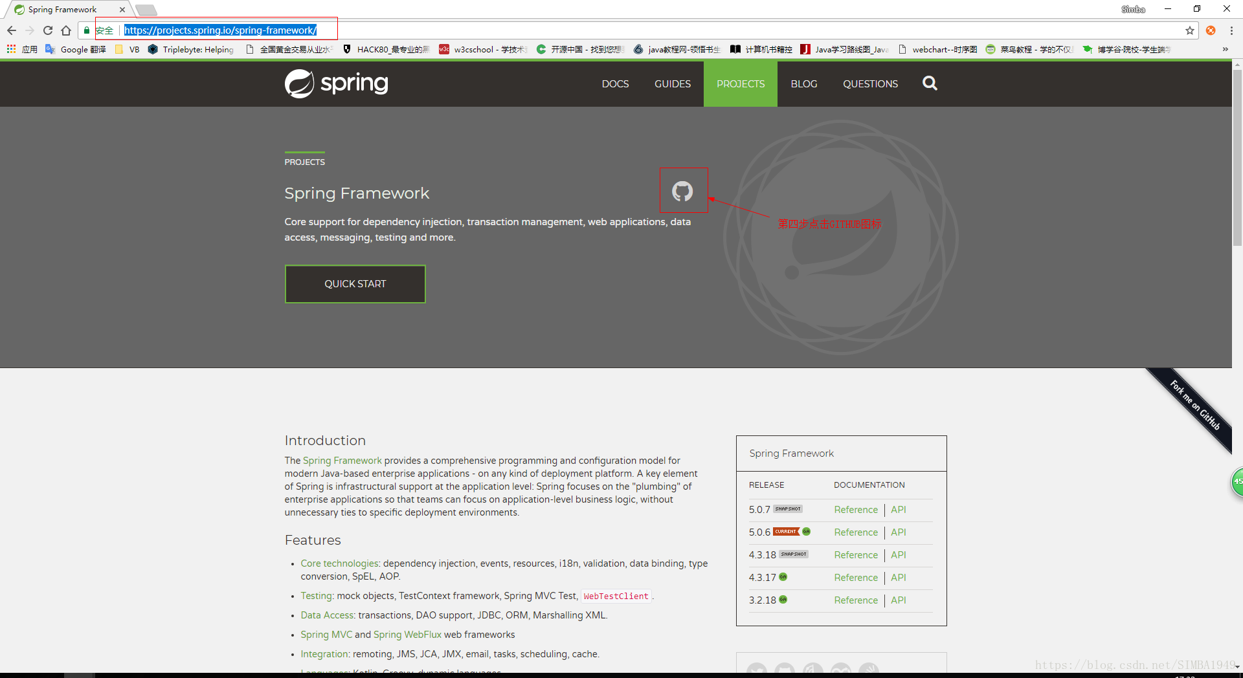Image resolution: width=1243 pixels, height=678 pixels.
Task: Open Reference docs for 5.0.6 current
Action: point(856,532)
